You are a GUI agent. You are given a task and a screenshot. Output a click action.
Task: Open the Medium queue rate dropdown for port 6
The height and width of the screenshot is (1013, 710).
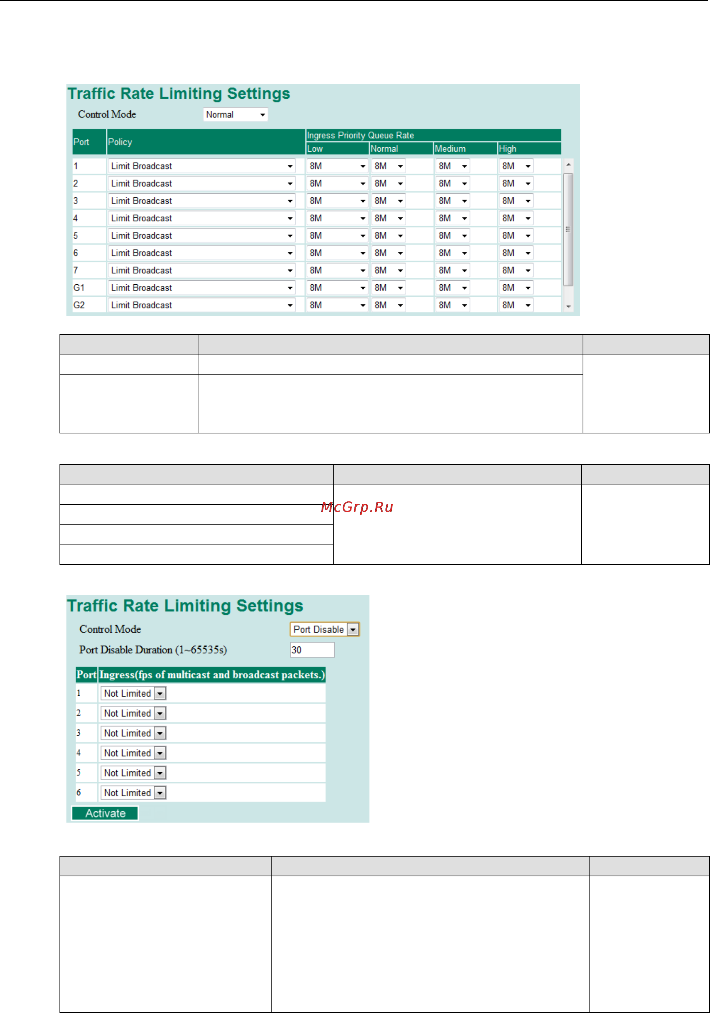[453, 253]
